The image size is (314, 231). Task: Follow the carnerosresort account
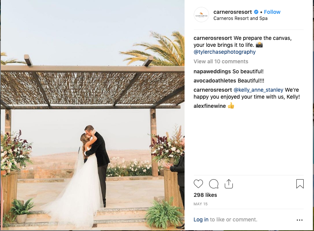point(272,12)
